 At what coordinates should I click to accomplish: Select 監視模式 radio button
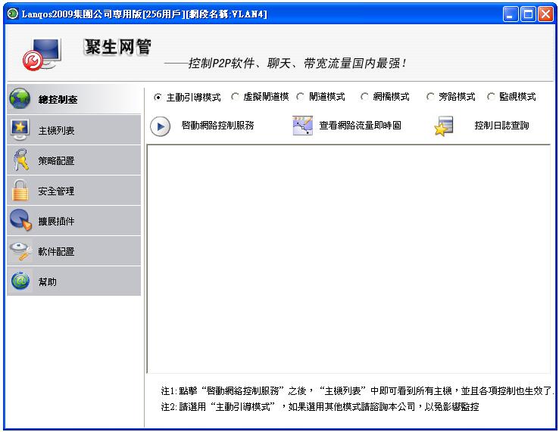491,97
